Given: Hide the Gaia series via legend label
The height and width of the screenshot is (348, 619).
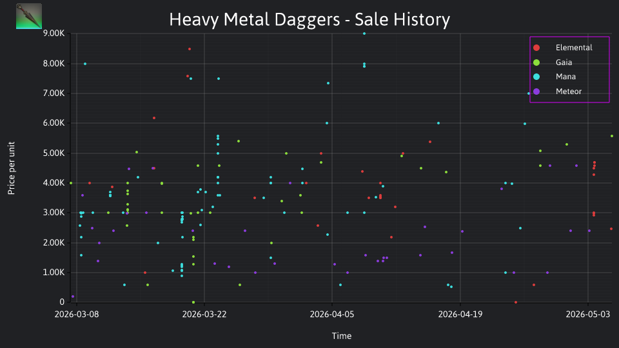Looking at the screenshot, I should coord(564,63).
